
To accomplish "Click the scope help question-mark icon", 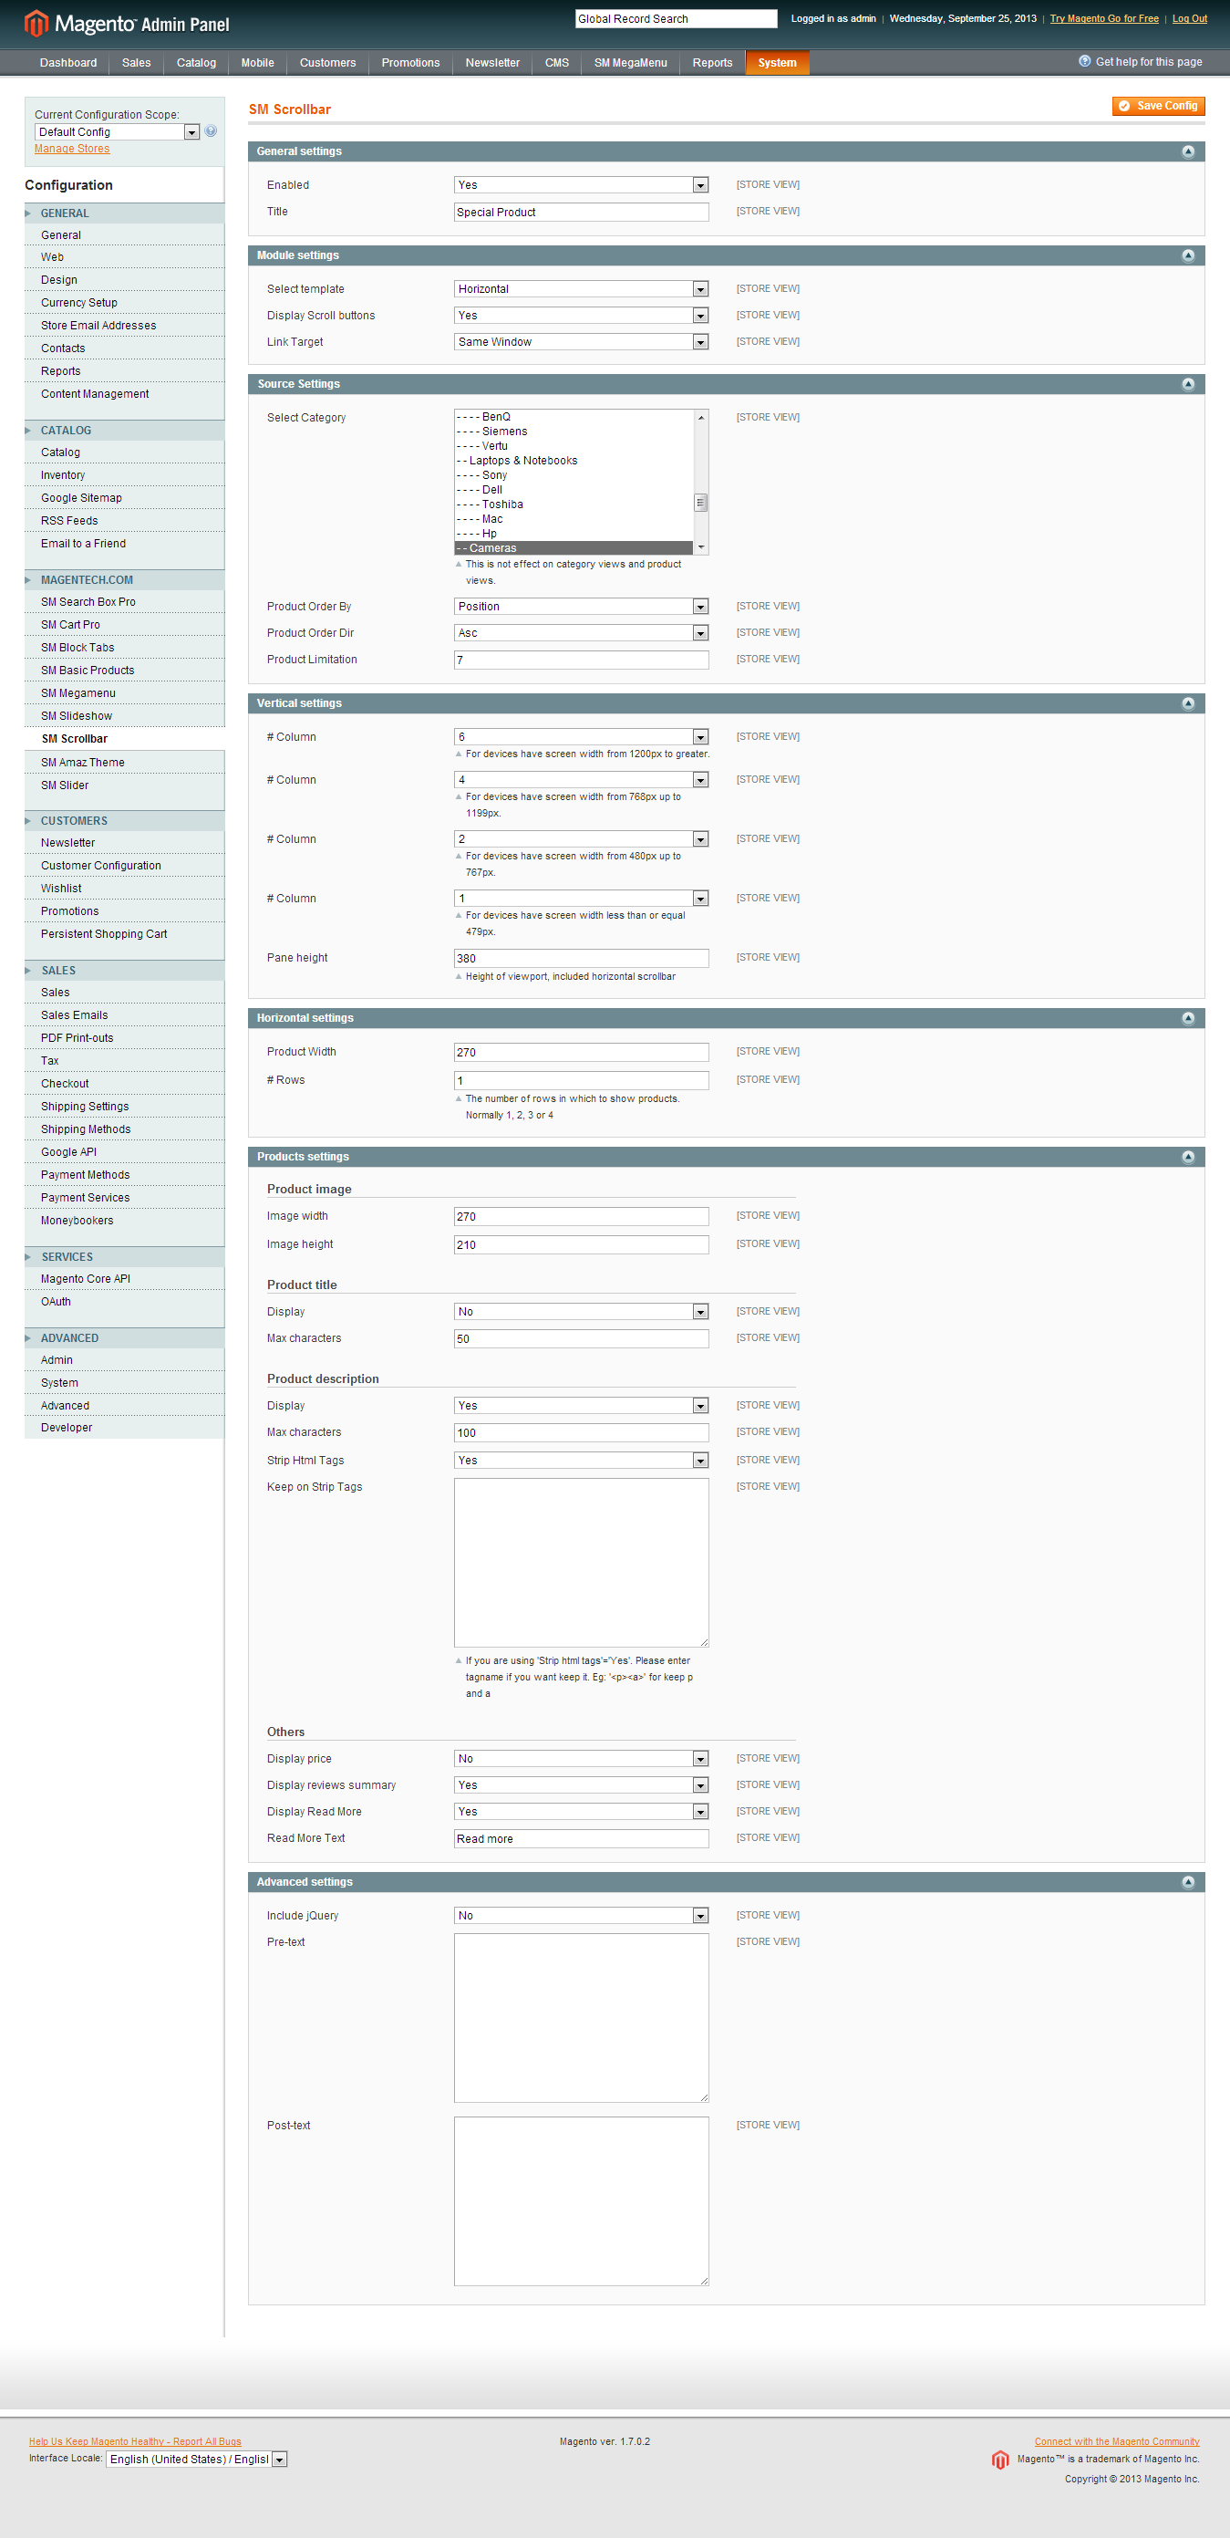I will 211,131.
